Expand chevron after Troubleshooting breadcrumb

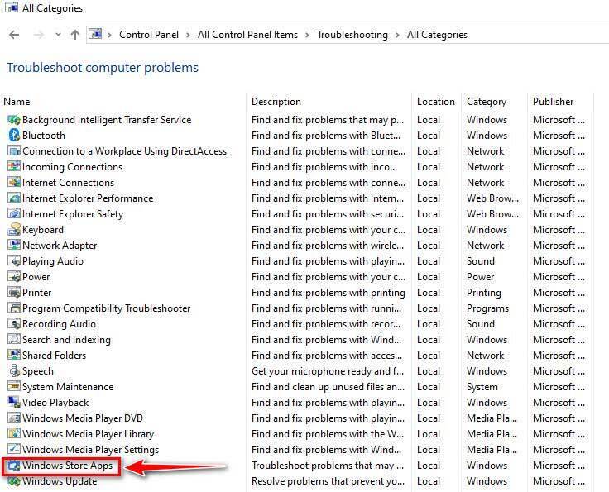tap(397, 35)
